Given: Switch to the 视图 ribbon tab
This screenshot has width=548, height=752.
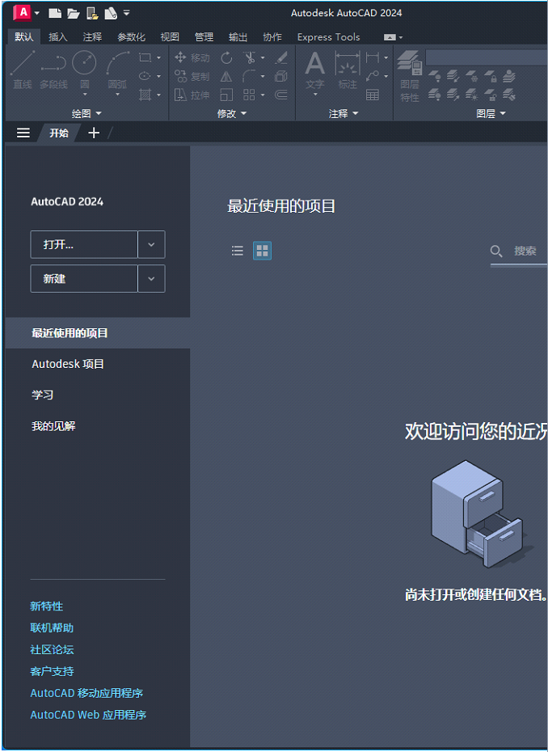Looking at the screenshot, I should [x=170, y=37].
